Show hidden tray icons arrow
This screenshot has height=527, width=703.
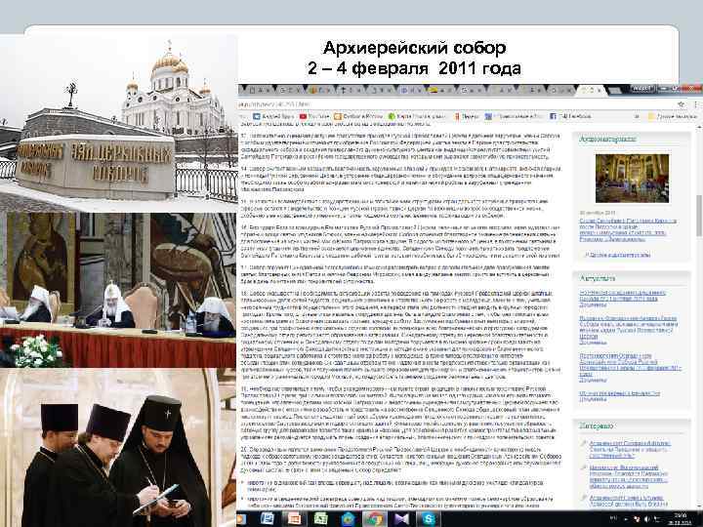[x=626, y=520]
